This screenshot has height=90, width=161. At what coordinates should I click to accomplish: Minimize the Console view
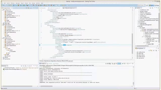[131, 63]
